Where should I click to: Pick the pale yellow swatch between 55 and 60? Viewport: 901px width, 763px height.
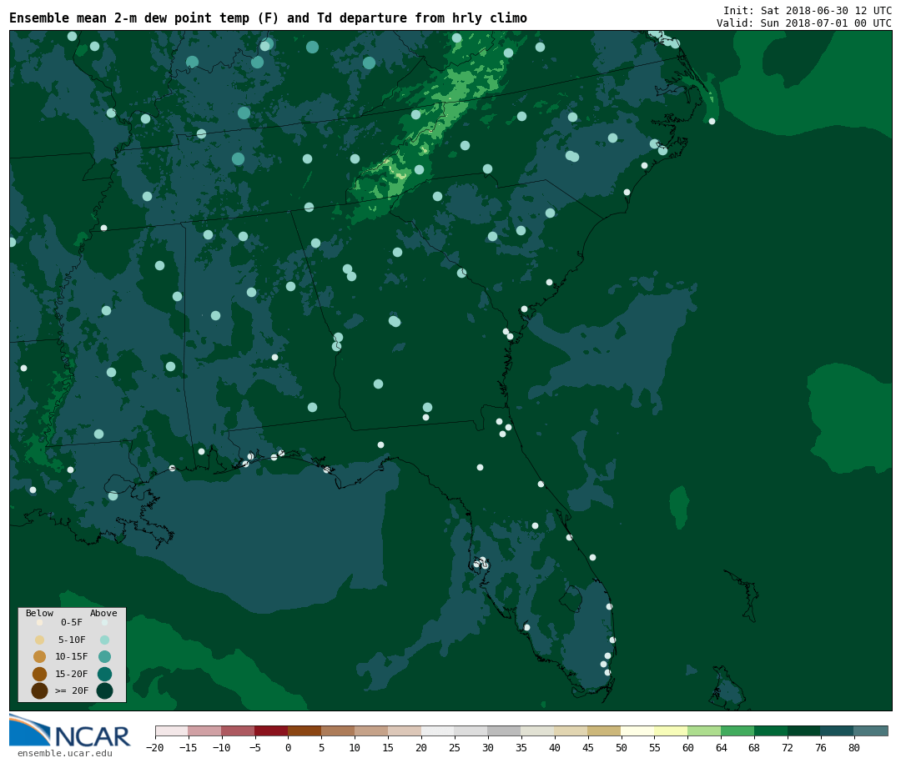pyautogui.click(x=672, y=730)
